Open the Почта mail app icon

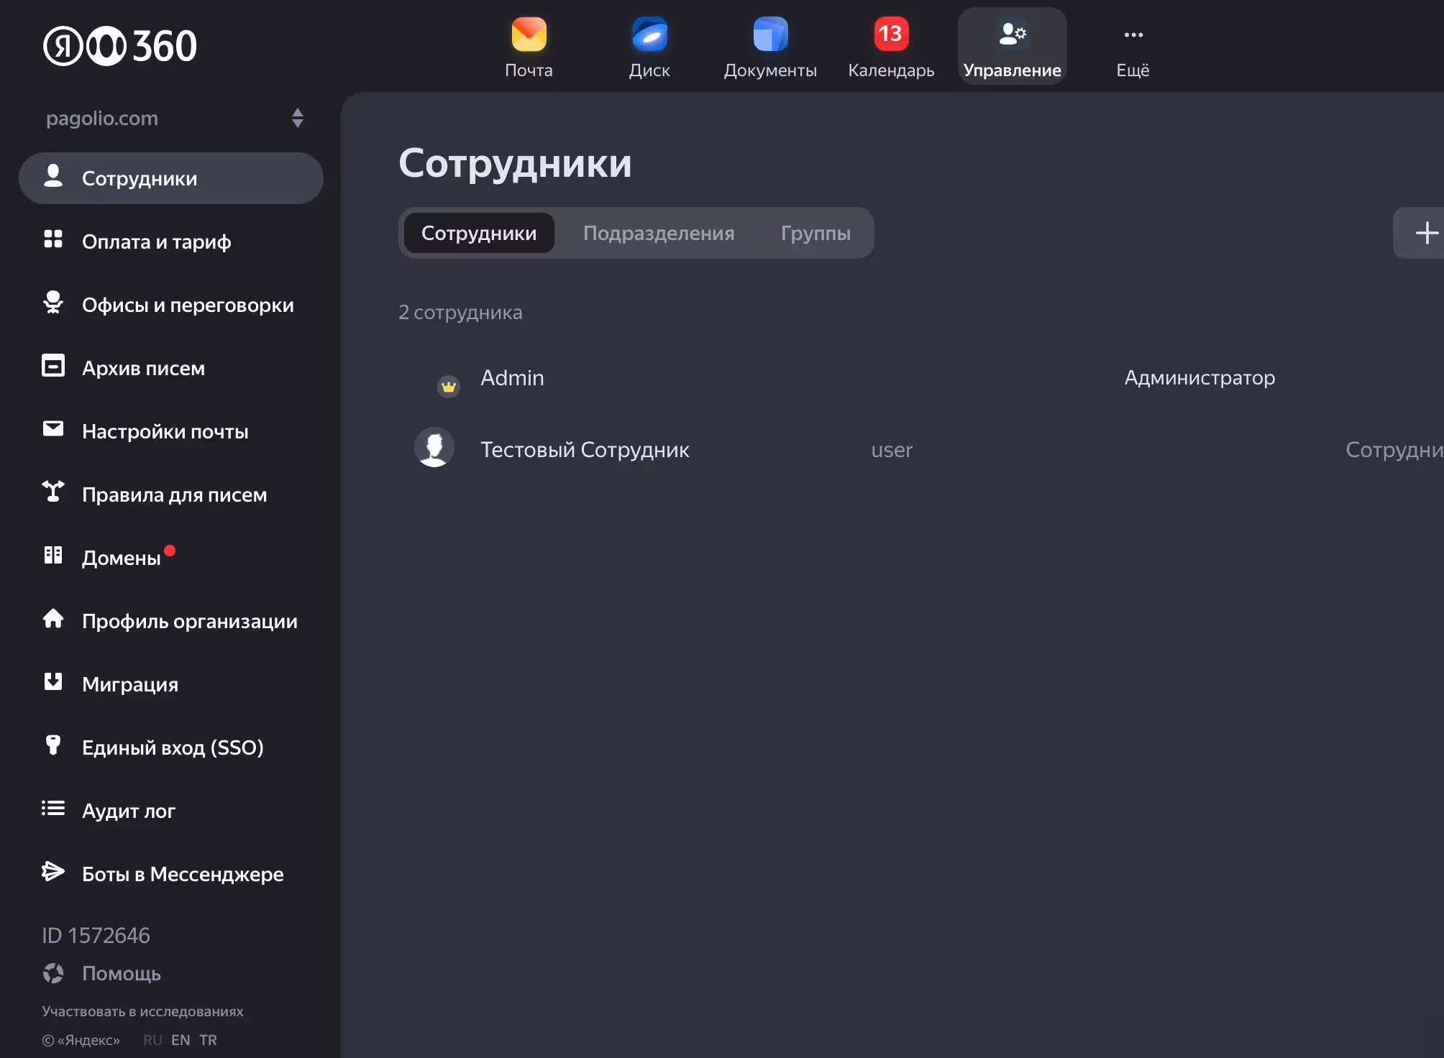tap(529, 35)
